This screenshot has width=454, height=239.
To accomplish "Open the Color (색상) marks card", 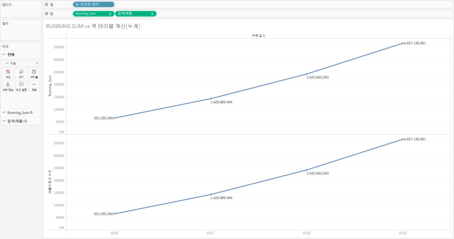I will pyautogui.click(x=8, y=73).
